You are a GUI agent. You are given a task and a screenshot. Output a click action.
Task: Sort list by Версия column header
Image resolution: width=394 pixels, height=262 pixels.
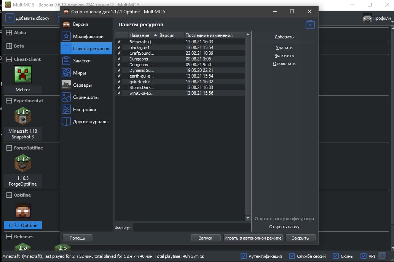click(x=171, y=35)
